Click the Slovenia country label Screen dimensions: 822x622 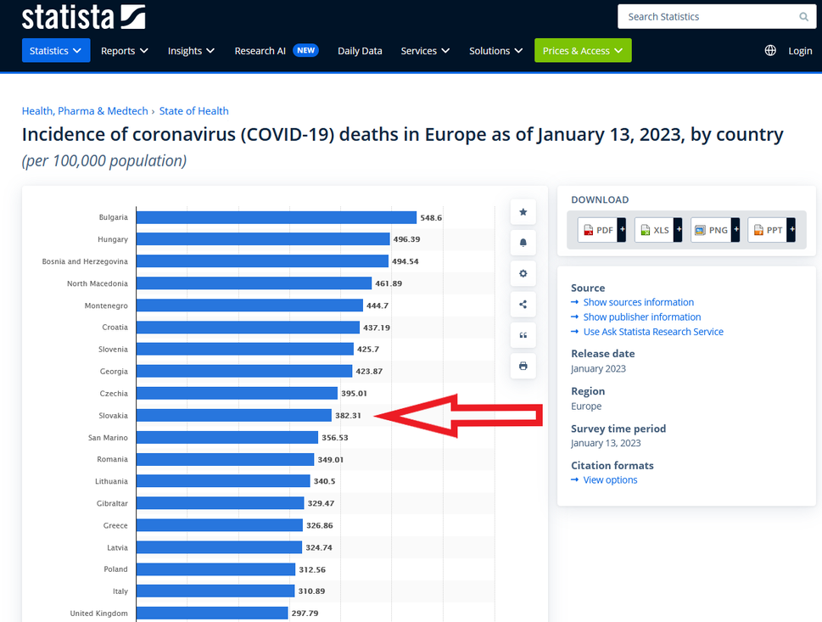coord(113,350)
